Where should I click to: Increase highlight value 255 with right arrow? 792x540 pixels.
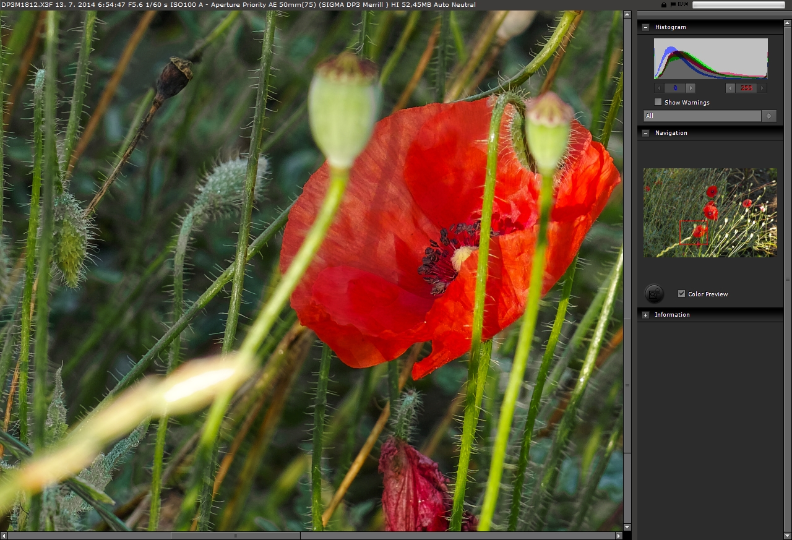(x=762, y=88)
